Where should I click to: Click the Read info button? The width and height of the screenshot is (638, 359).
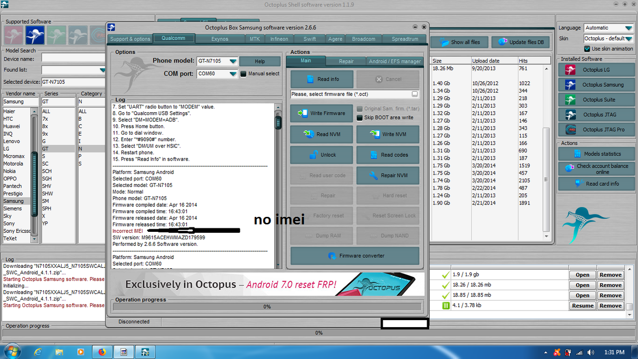[x=322, y=79]
